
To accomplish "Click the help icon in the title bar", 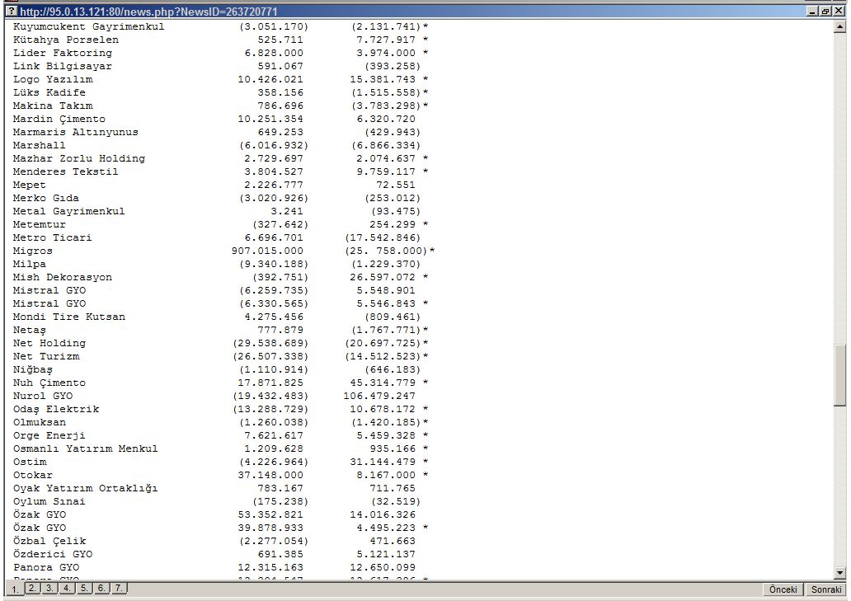I will 12,12.
